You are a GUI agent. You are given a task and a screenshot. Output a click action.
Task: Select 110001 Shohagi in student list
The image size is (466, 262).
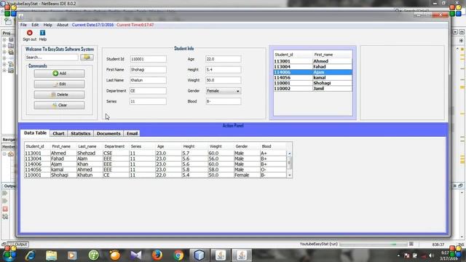coord(312,83)
